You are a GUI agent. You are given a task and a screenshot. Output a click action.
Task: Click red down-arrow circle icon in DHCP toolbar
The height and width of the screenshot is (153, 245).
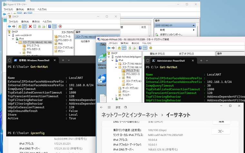coord(60,26)
